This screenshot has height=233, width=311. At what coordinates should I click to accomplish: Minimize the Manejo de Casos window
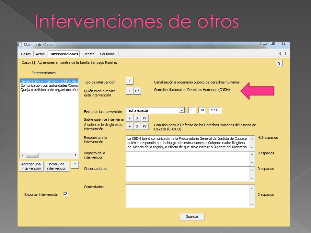coord(265,44)
